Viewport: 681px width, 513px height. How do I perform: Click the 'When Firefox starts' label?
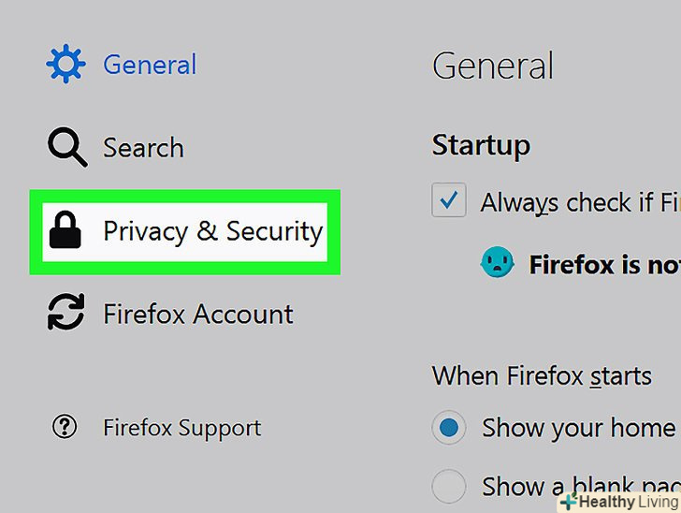542,376
